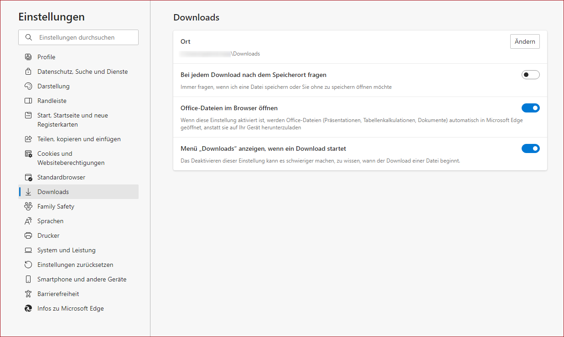Toggle showing the Downloads menu on download start
The height and width of the screenshot is (337, 564).
point(530,148)
